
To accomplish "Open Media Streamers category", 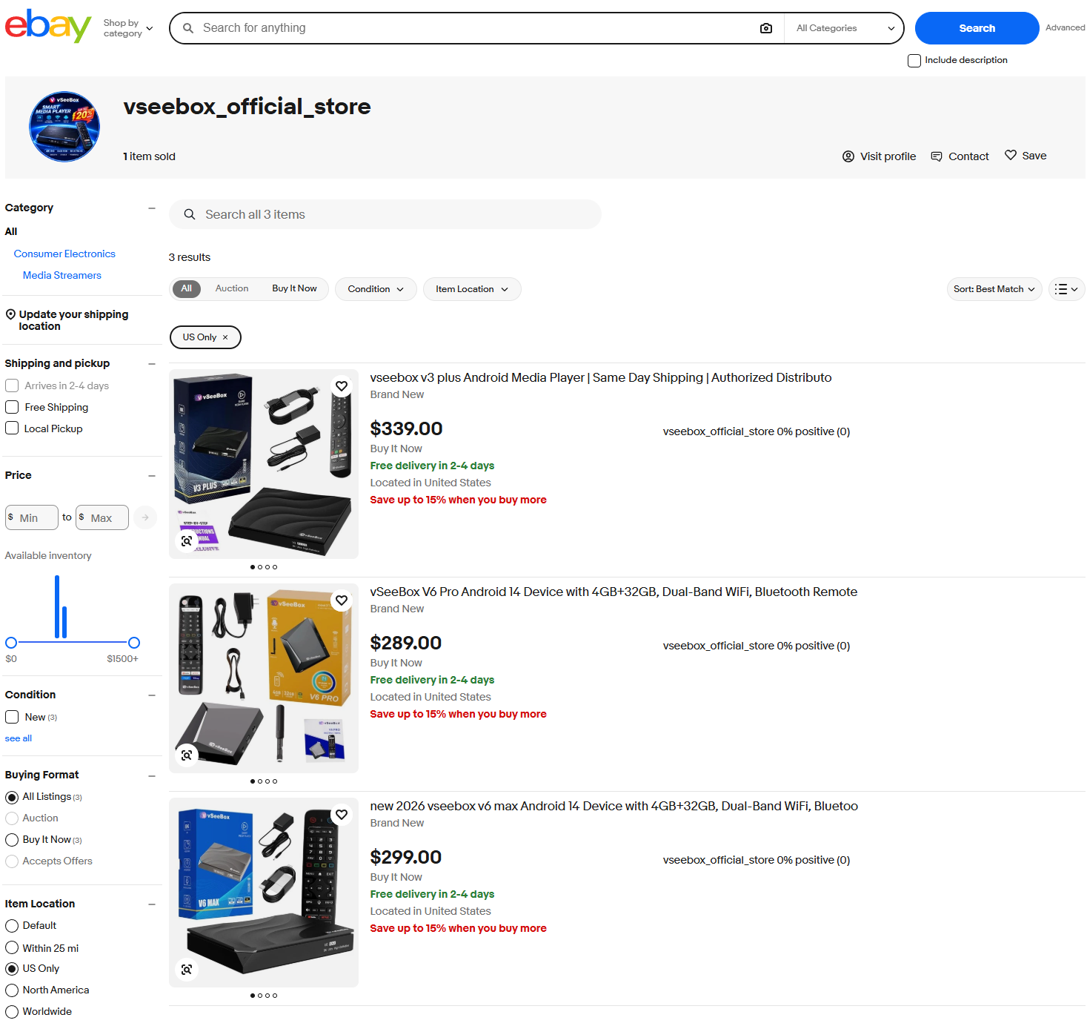I will [62, 275].
